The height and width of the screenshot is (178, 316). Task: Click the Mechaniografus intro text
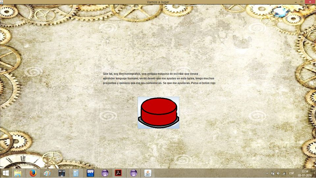point(159,78)
